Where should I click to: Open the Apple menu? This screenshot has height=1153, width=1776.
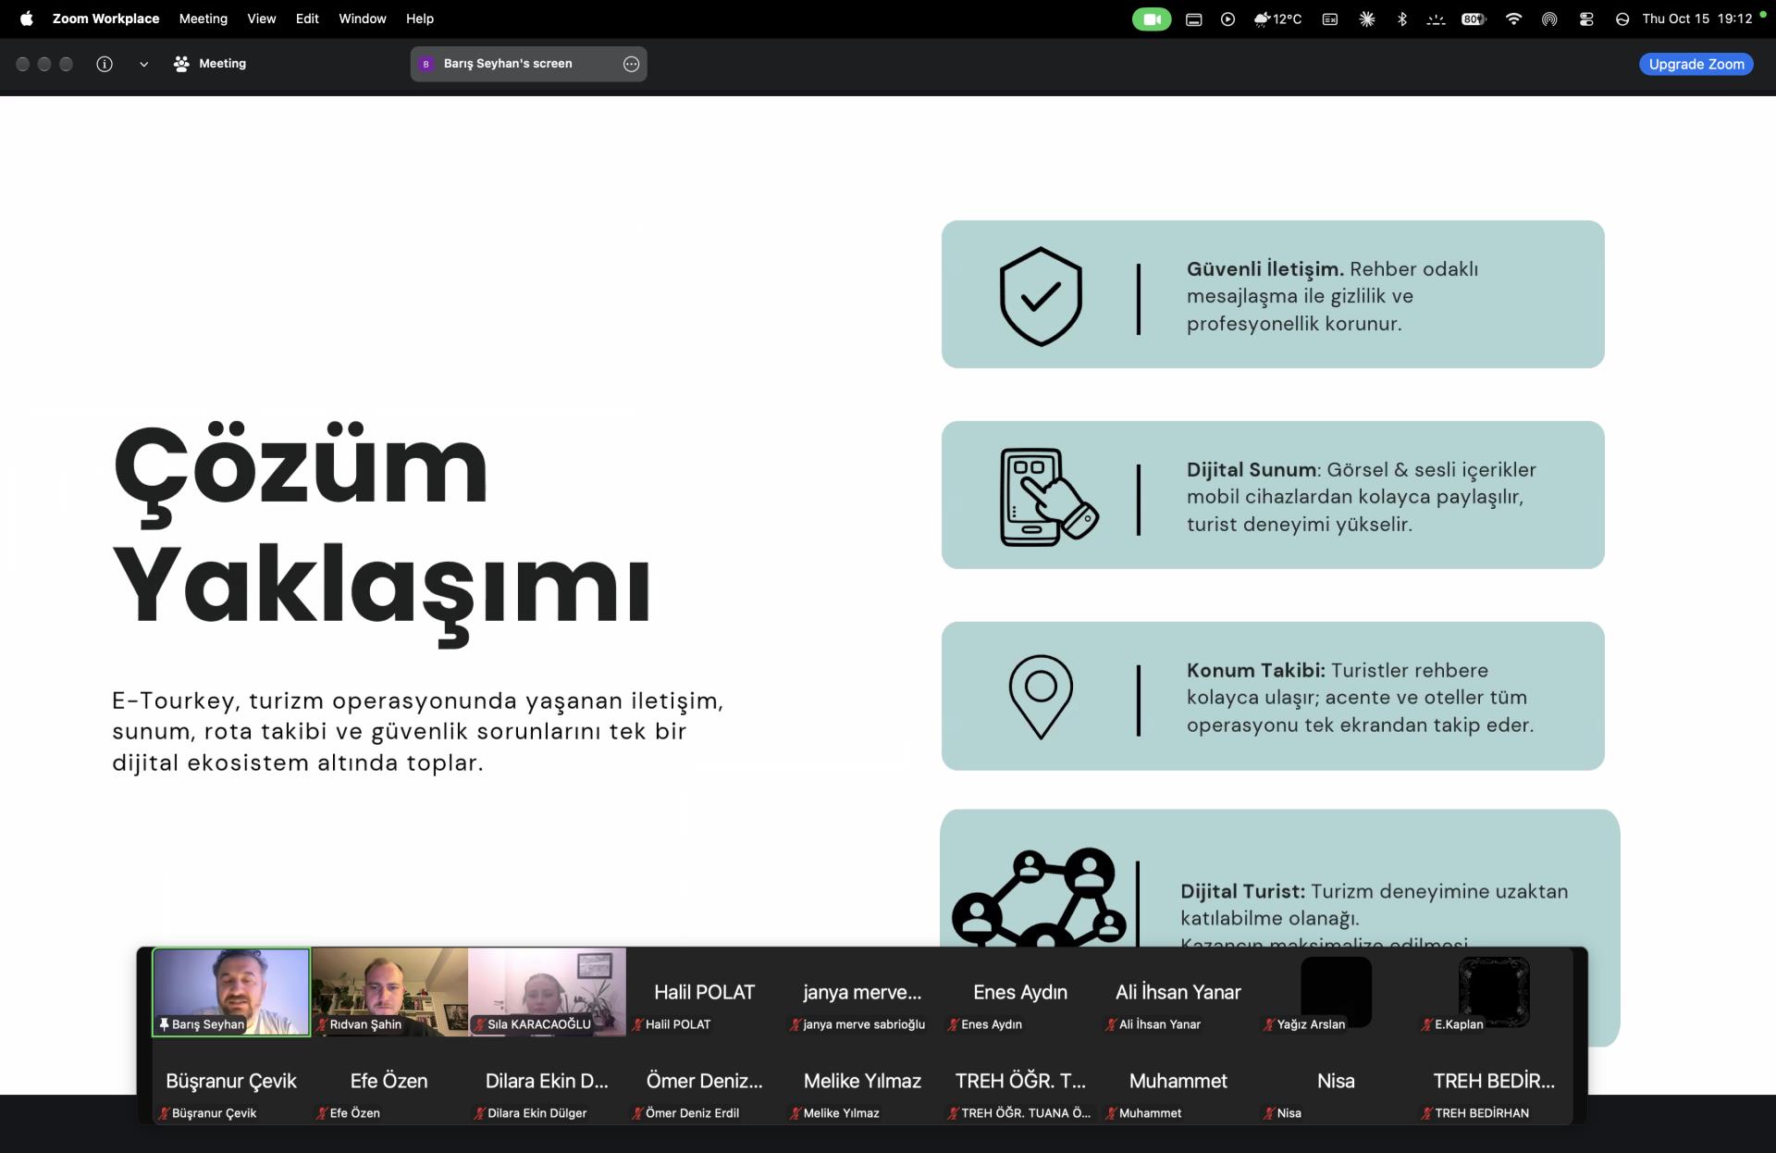tap(27, 19)
